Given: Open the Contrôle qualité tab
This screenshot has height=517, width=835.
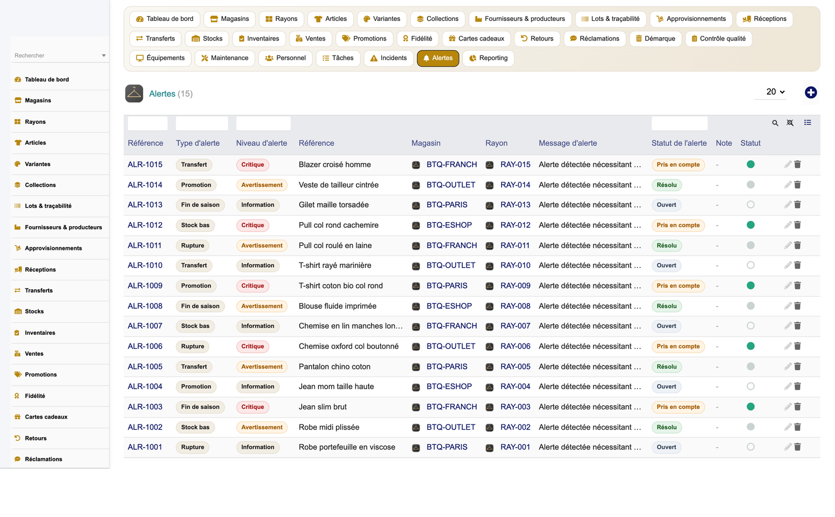Looking at the screenshot, I should (718, 39).
